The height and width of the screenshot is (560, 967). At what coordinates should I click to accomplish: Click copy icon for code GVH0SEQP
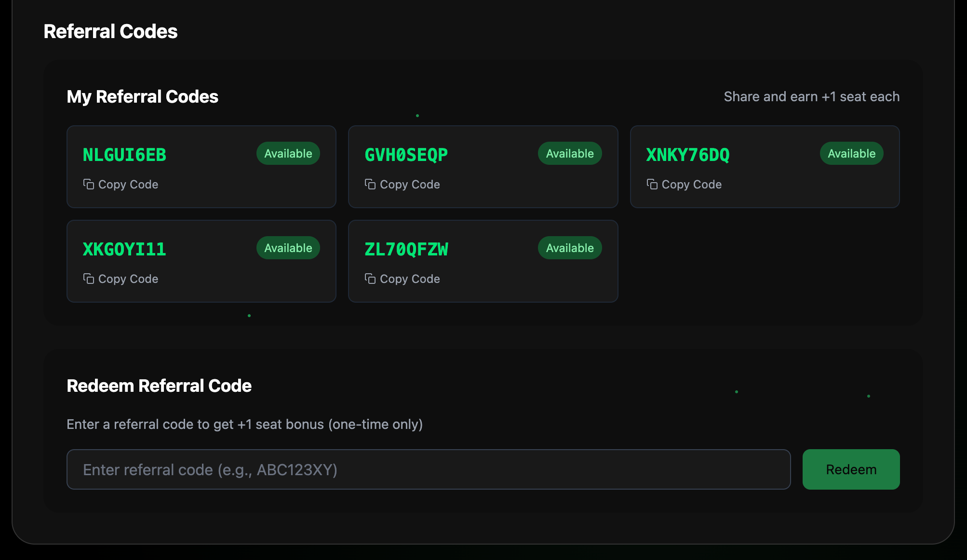tap(370, 184)
